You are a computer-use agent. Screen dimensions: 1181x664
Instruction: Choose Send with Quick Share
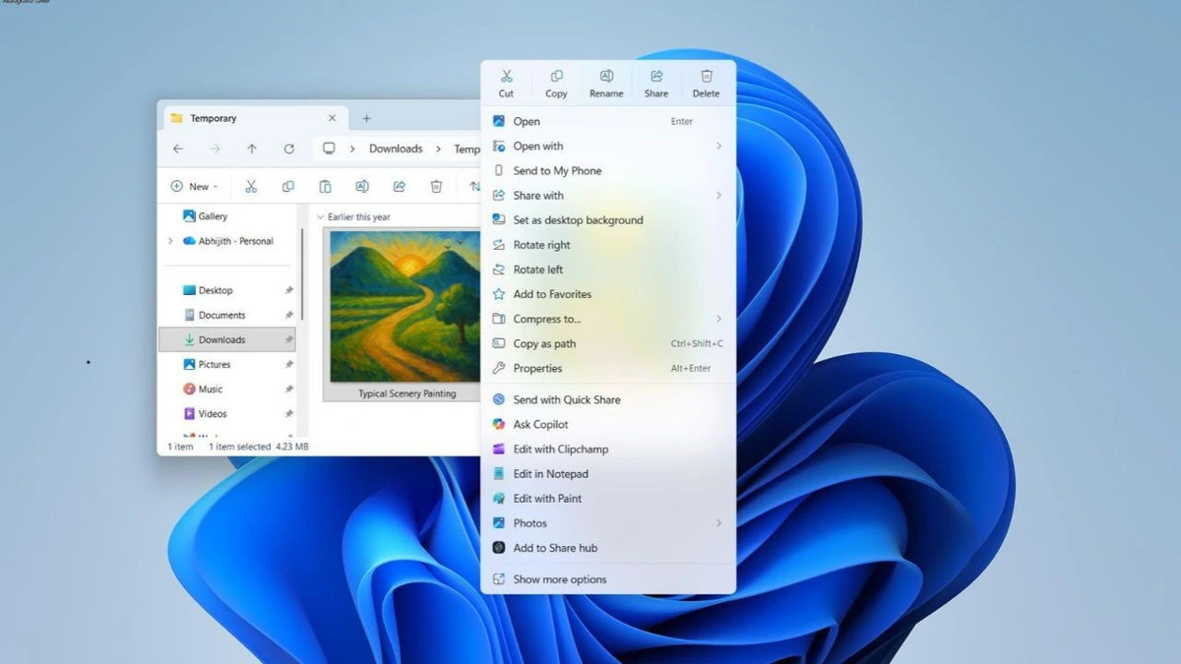point(608,399)
